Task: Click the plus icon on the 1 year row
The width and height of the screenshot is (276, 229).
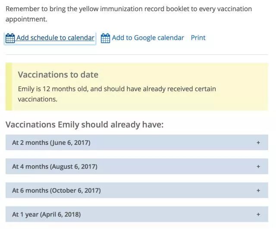Action: [x=258, y=214]
